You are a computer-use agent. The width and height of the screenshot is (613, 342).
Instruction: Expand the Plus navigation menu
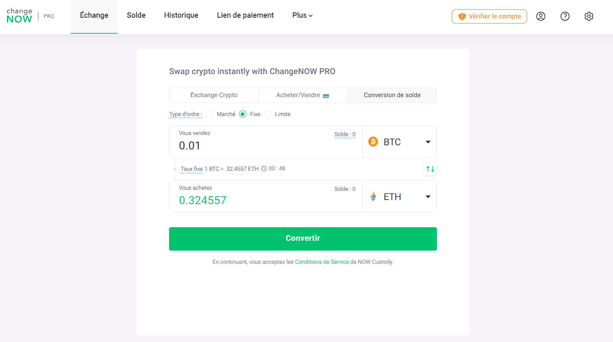302,15
